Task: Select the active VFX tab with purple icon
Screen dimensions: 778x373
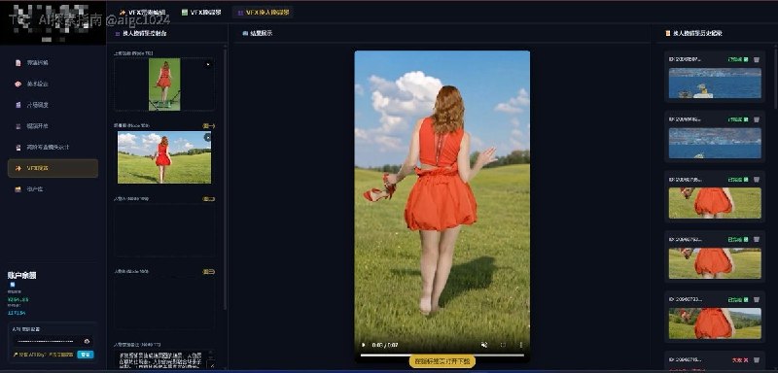Action: tap(263, 13)
